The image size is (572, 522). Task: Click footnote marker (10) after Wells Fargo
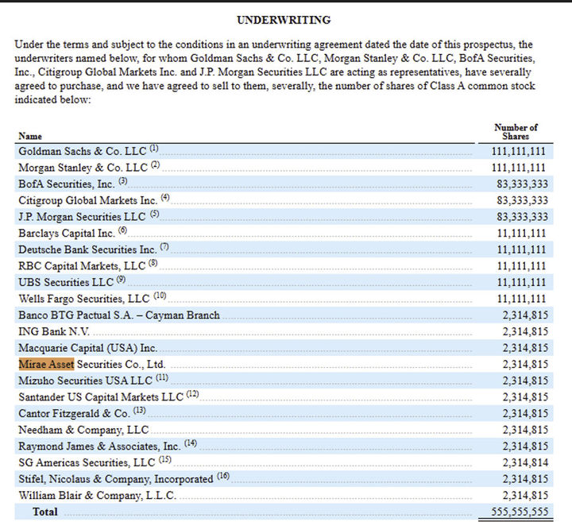point(160,296)
